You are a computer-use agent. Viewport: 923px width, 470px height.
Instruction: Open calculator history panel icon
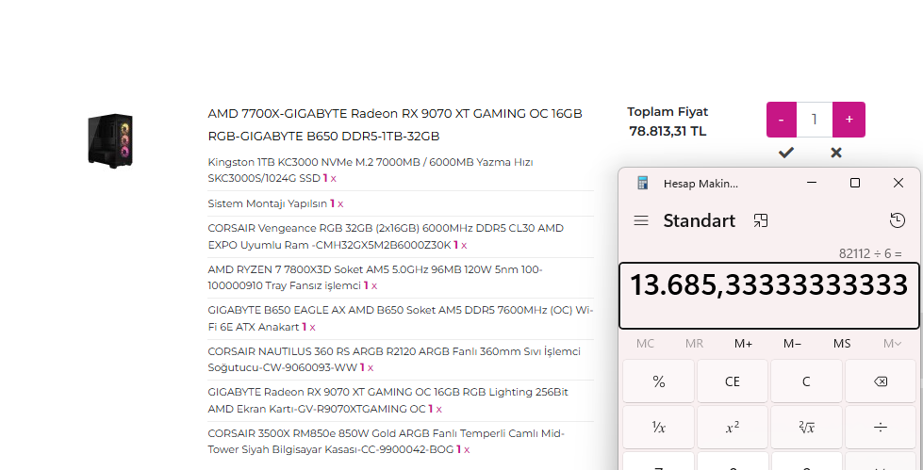tap(897, 220)
